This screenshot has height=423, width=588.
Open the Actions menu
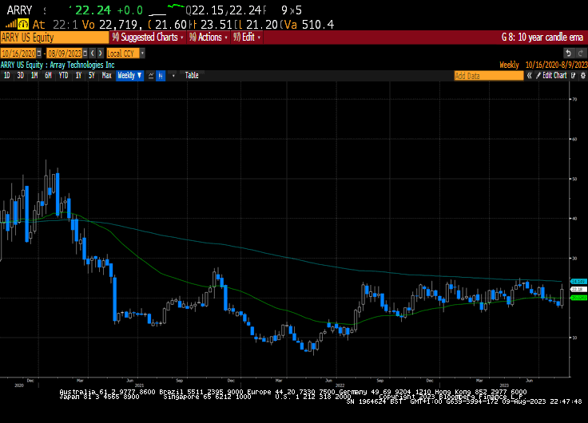coord(209,38)
